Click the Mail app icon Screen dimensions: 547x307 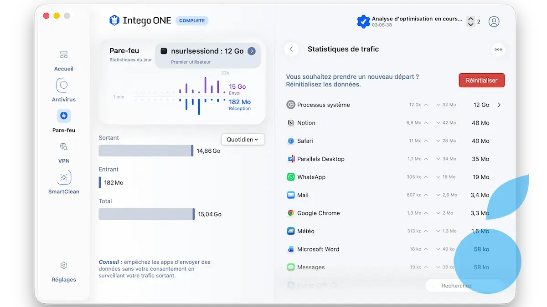[x=291, y=195]
